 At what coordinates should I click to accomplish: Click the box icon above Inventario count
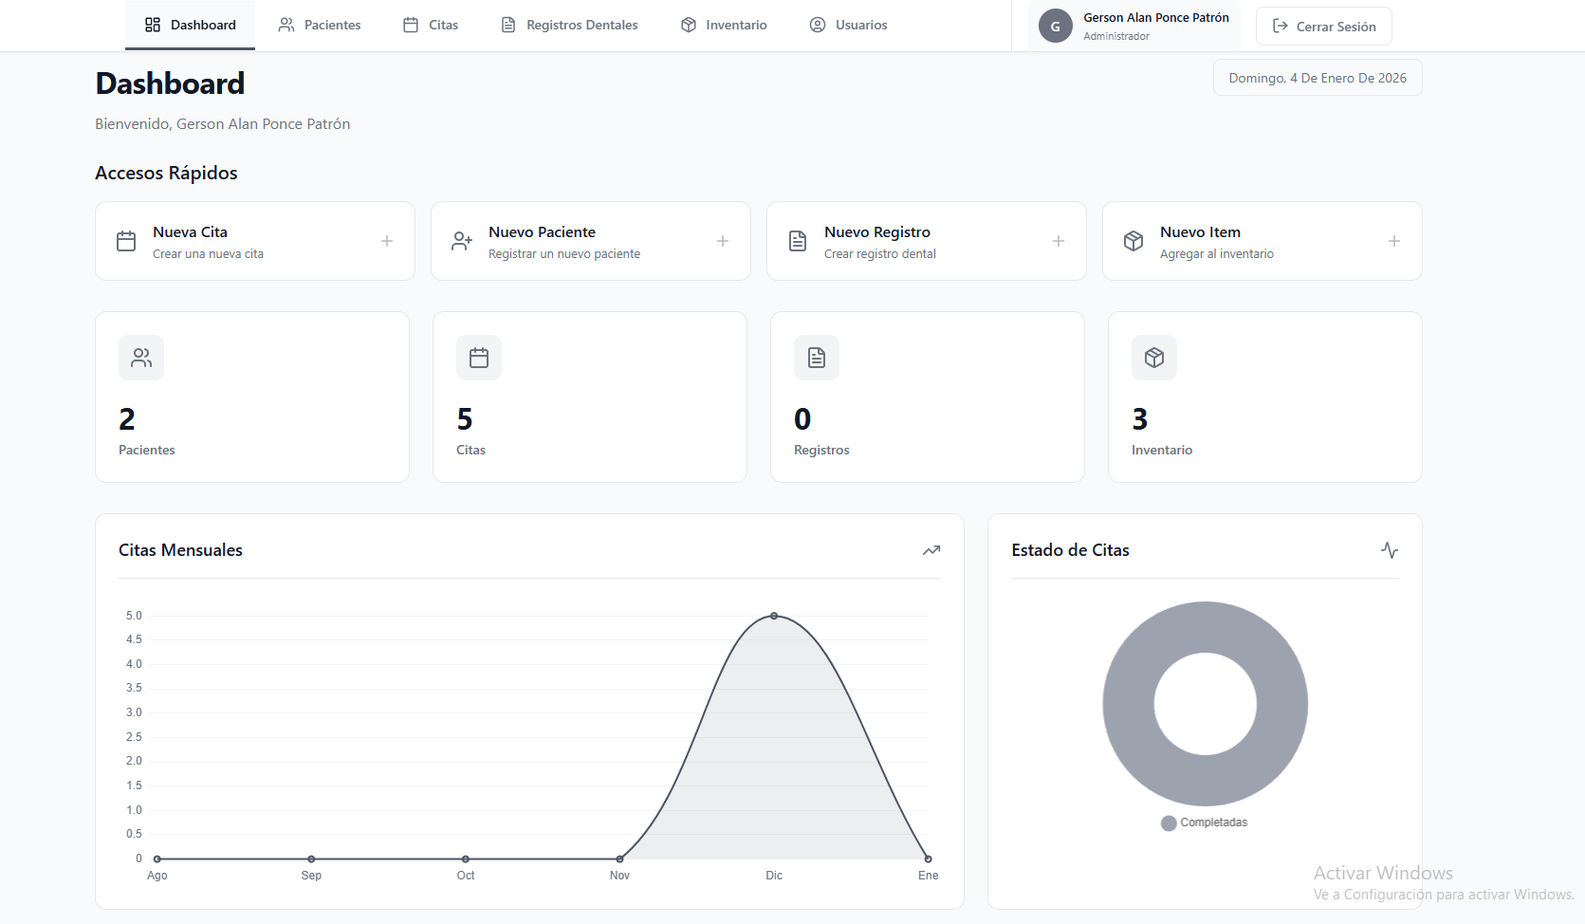tap(1154, 358)
